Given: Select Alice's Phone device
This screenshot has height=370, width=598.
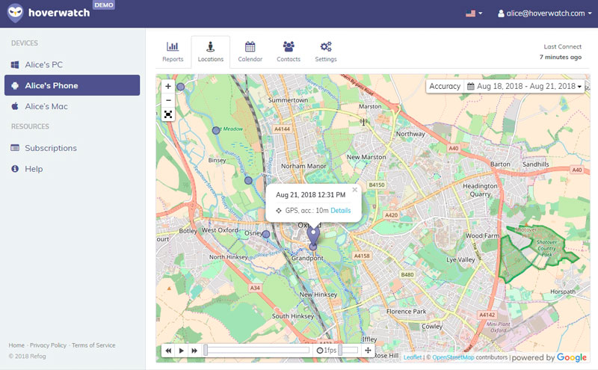Looking at the screenshot, I should (72, 85).
